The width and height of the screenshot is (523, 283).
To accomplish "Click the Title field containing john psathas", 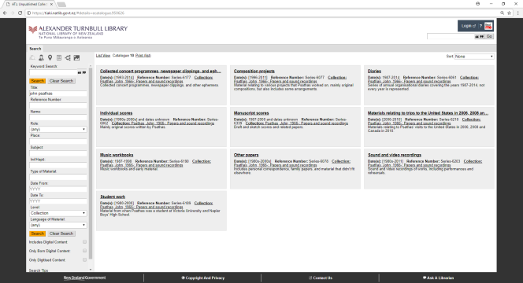I will [58, 94].
